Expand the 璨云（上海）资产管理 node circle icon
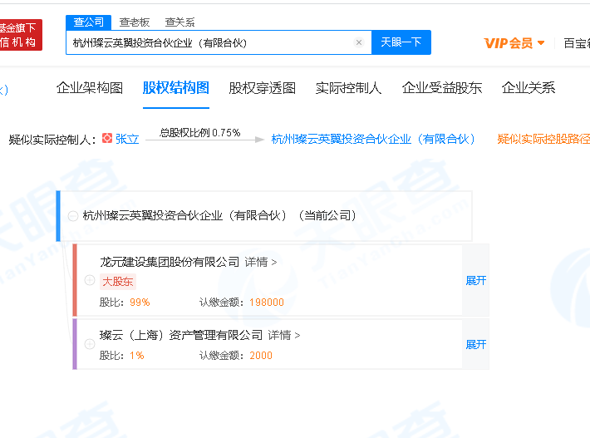Viewport: 590px width, 438px height. [x=90, y=344]
